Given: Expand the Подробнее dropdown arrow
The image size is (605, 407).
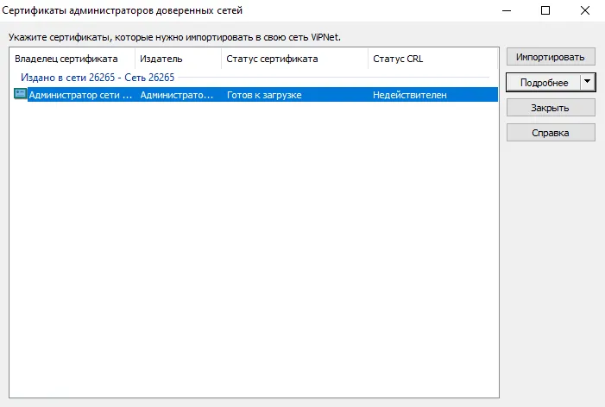Looking at the screenshot, I should click(588, 82).
